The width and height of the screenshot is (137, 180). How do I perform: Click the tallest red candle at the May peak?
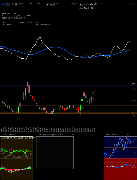pos(29,89)
